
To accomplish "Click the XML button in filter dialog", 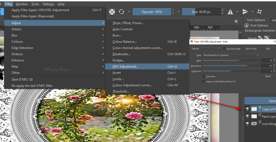I will (x=268, y=49).
